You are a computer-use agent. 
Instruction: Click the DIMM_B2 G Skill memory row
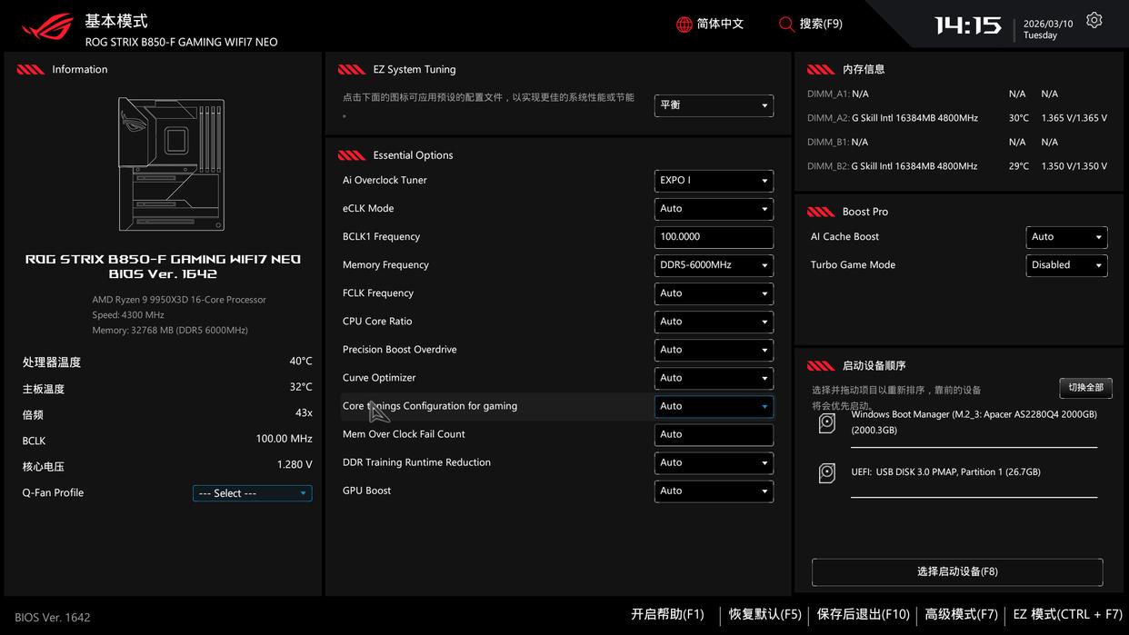click(957, 166)
